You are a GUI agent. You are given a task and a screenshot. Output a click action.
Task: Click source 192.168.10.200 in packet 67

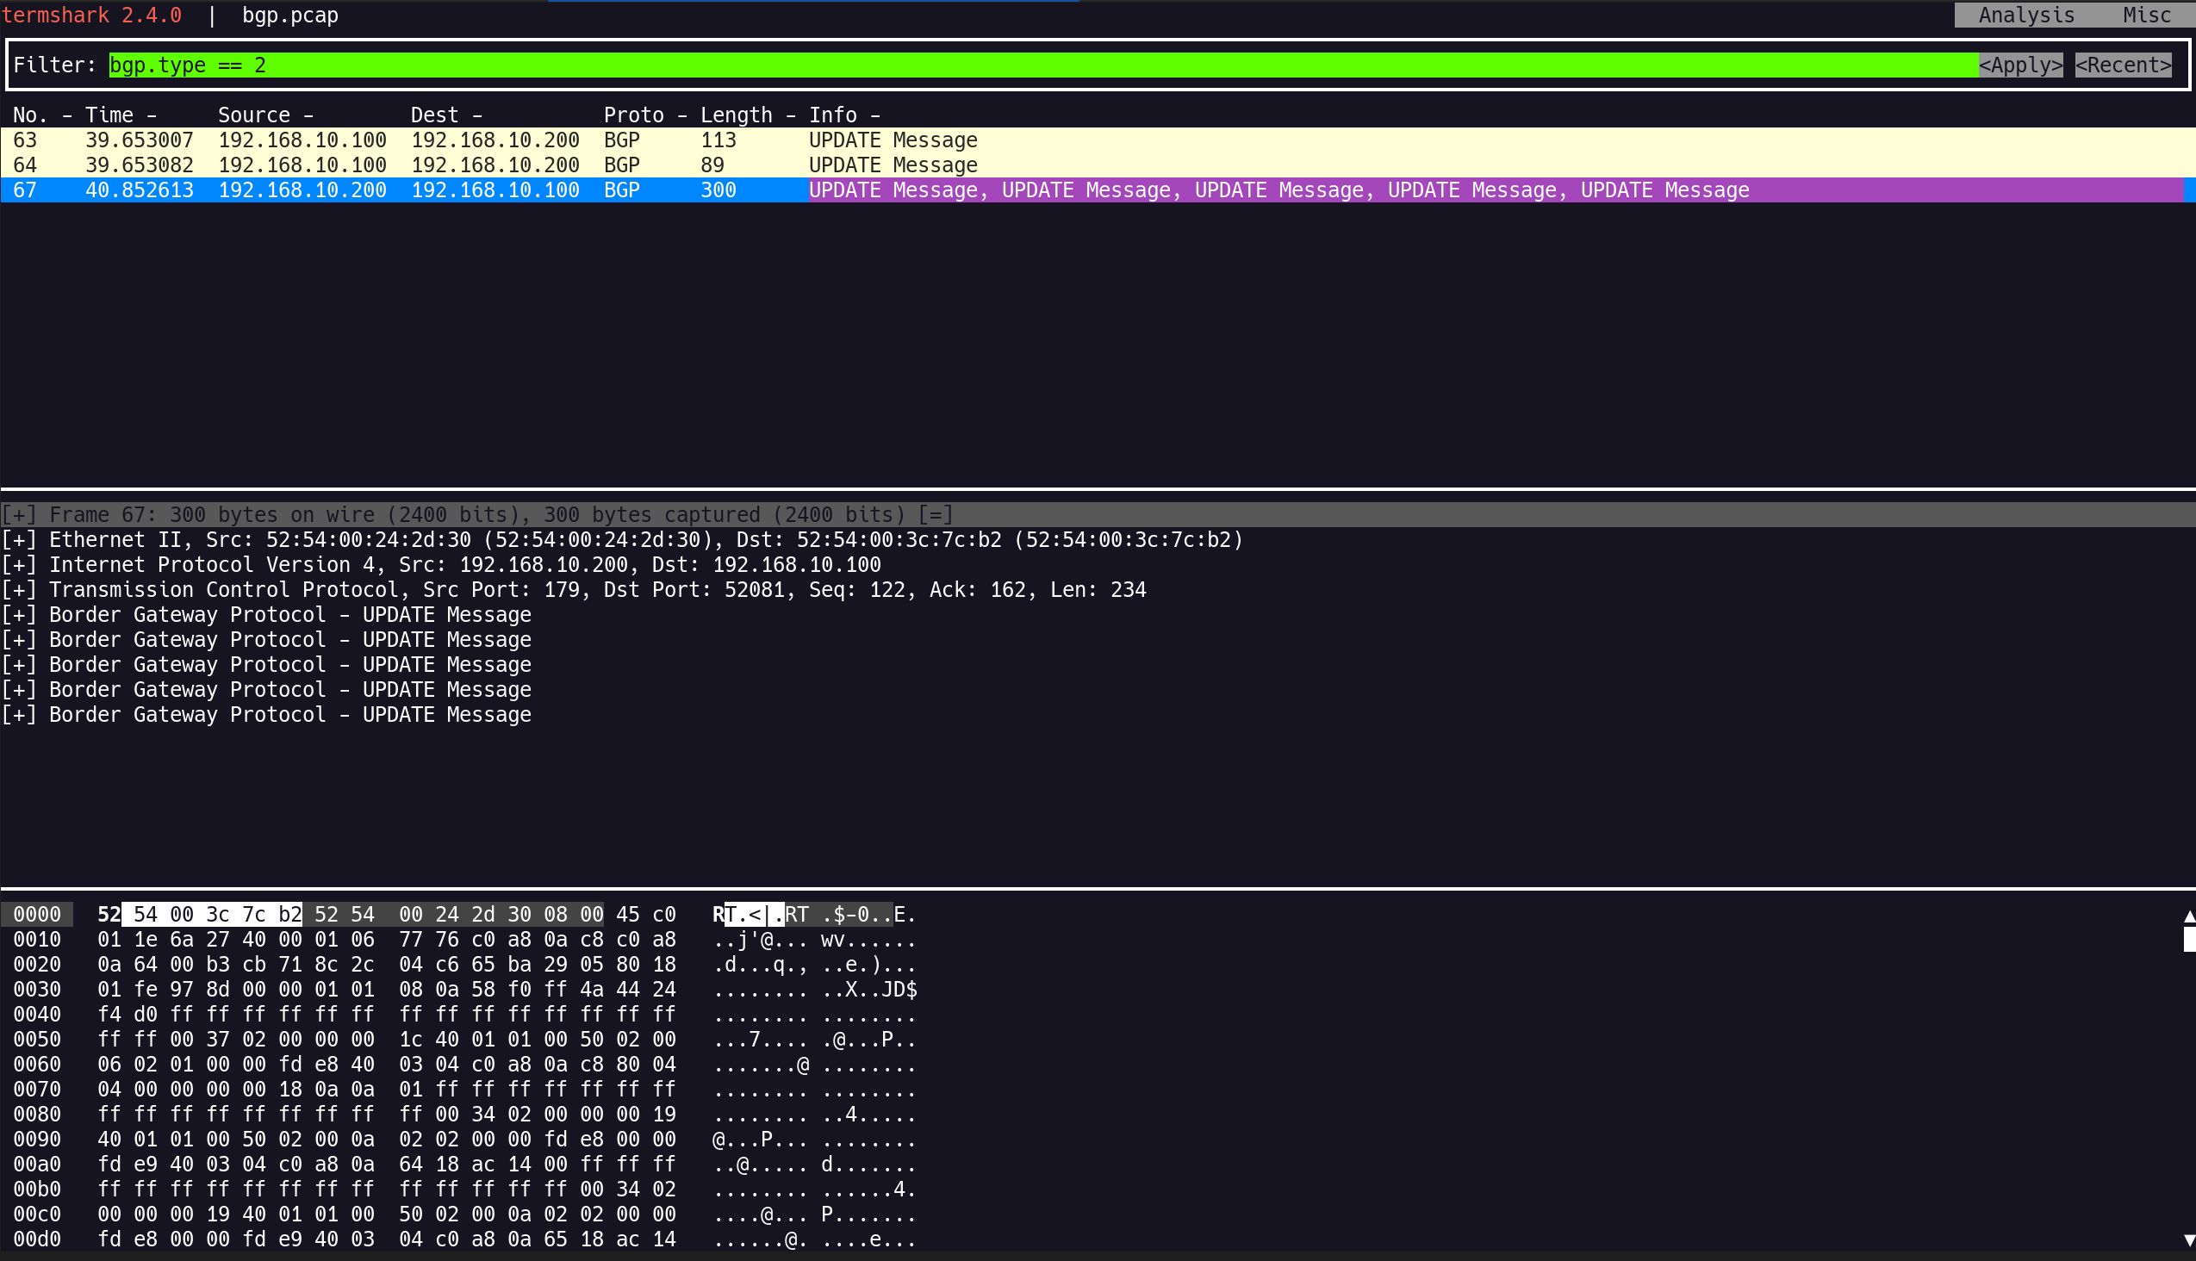(302, 190)
